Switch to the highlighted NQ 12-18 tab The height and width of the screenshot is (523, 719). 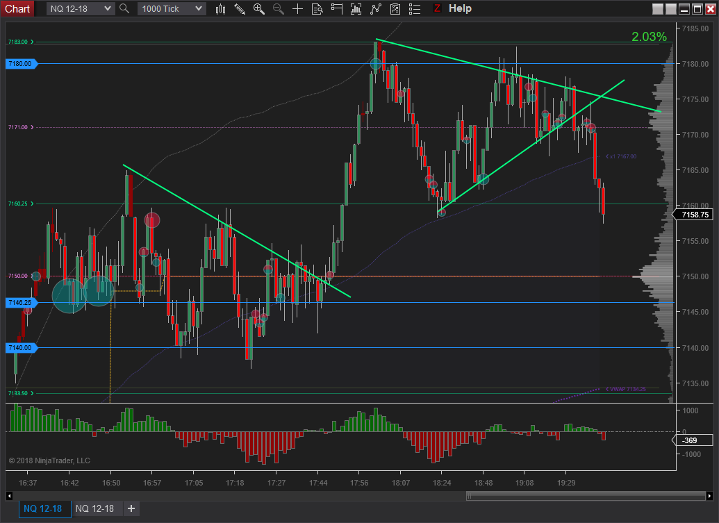click(x=44, y=508)
